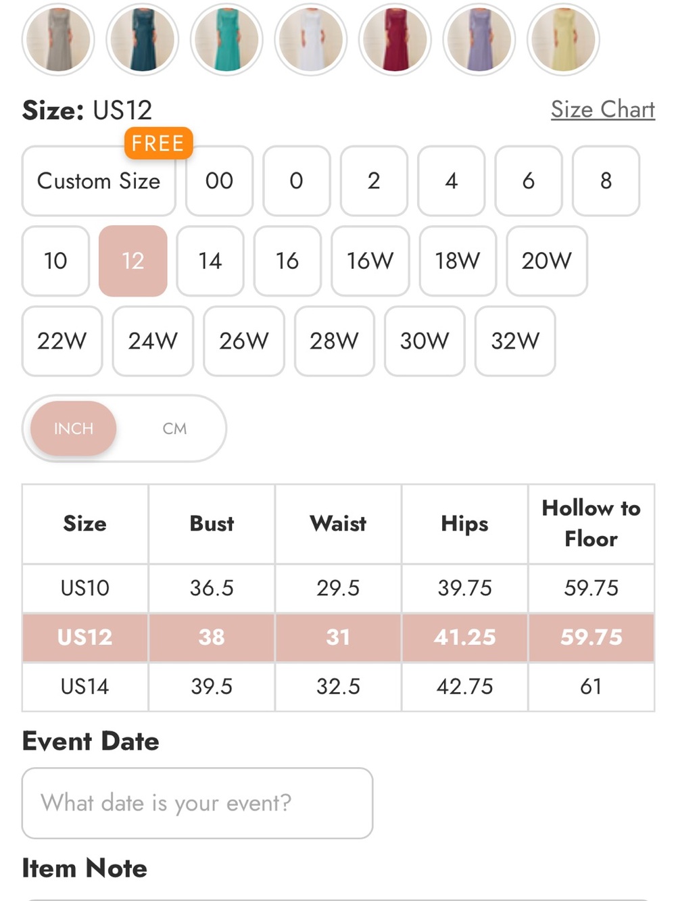Viewport: 676px width, 901px height.
Task: Pick the lavender dress color swatch
Action: tap(479, 39)
